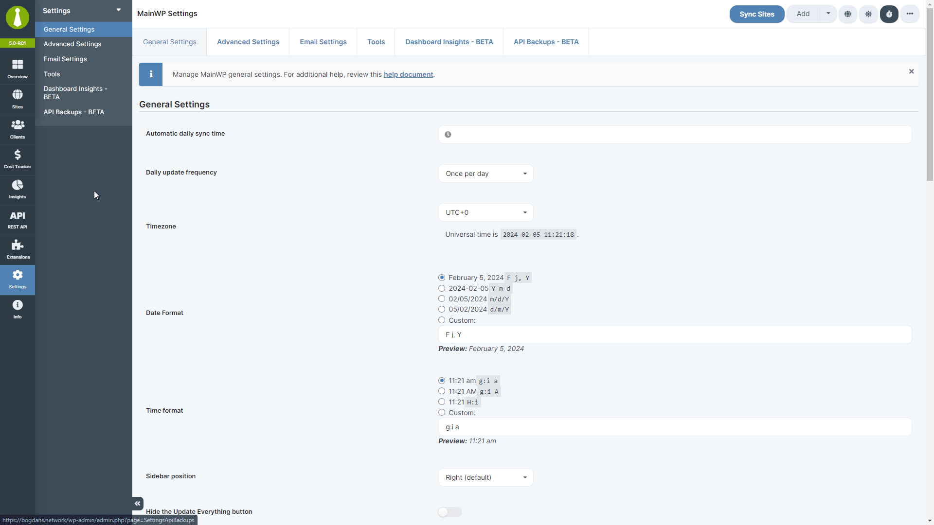Click the blue info icon in notice
The height and width of the screenshot is (525, 934).
[151, 74]
